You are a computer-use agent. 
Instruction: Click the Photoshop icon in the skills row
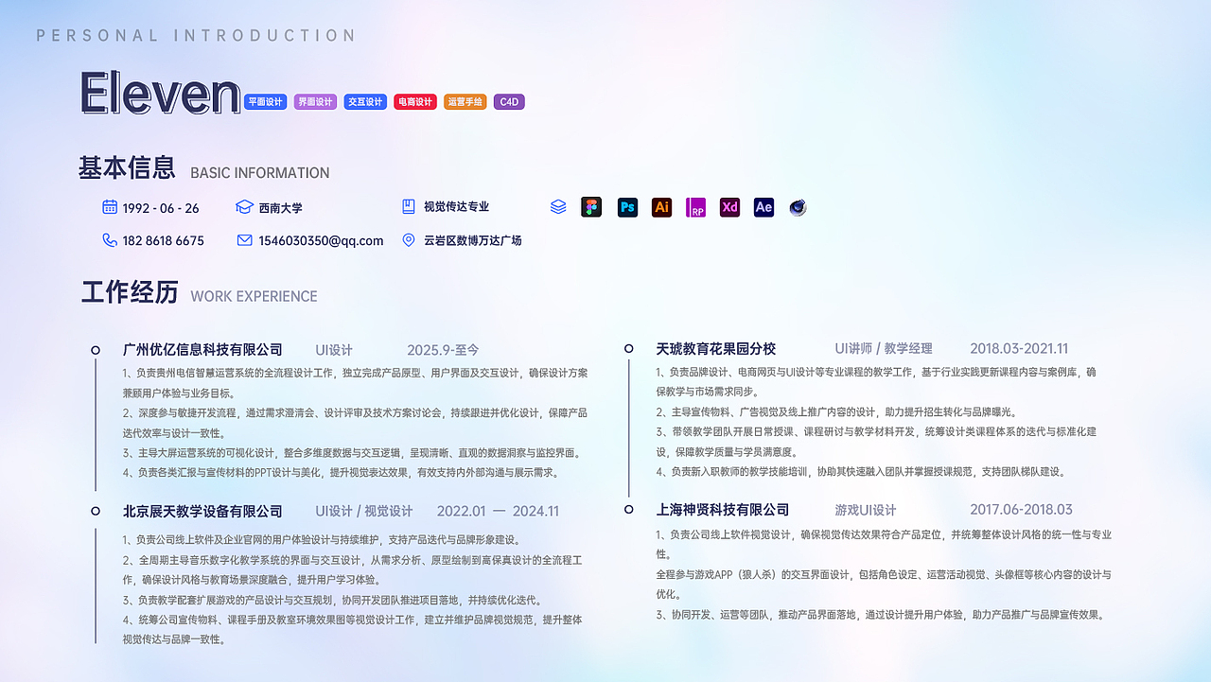click(x=627, y=207)
